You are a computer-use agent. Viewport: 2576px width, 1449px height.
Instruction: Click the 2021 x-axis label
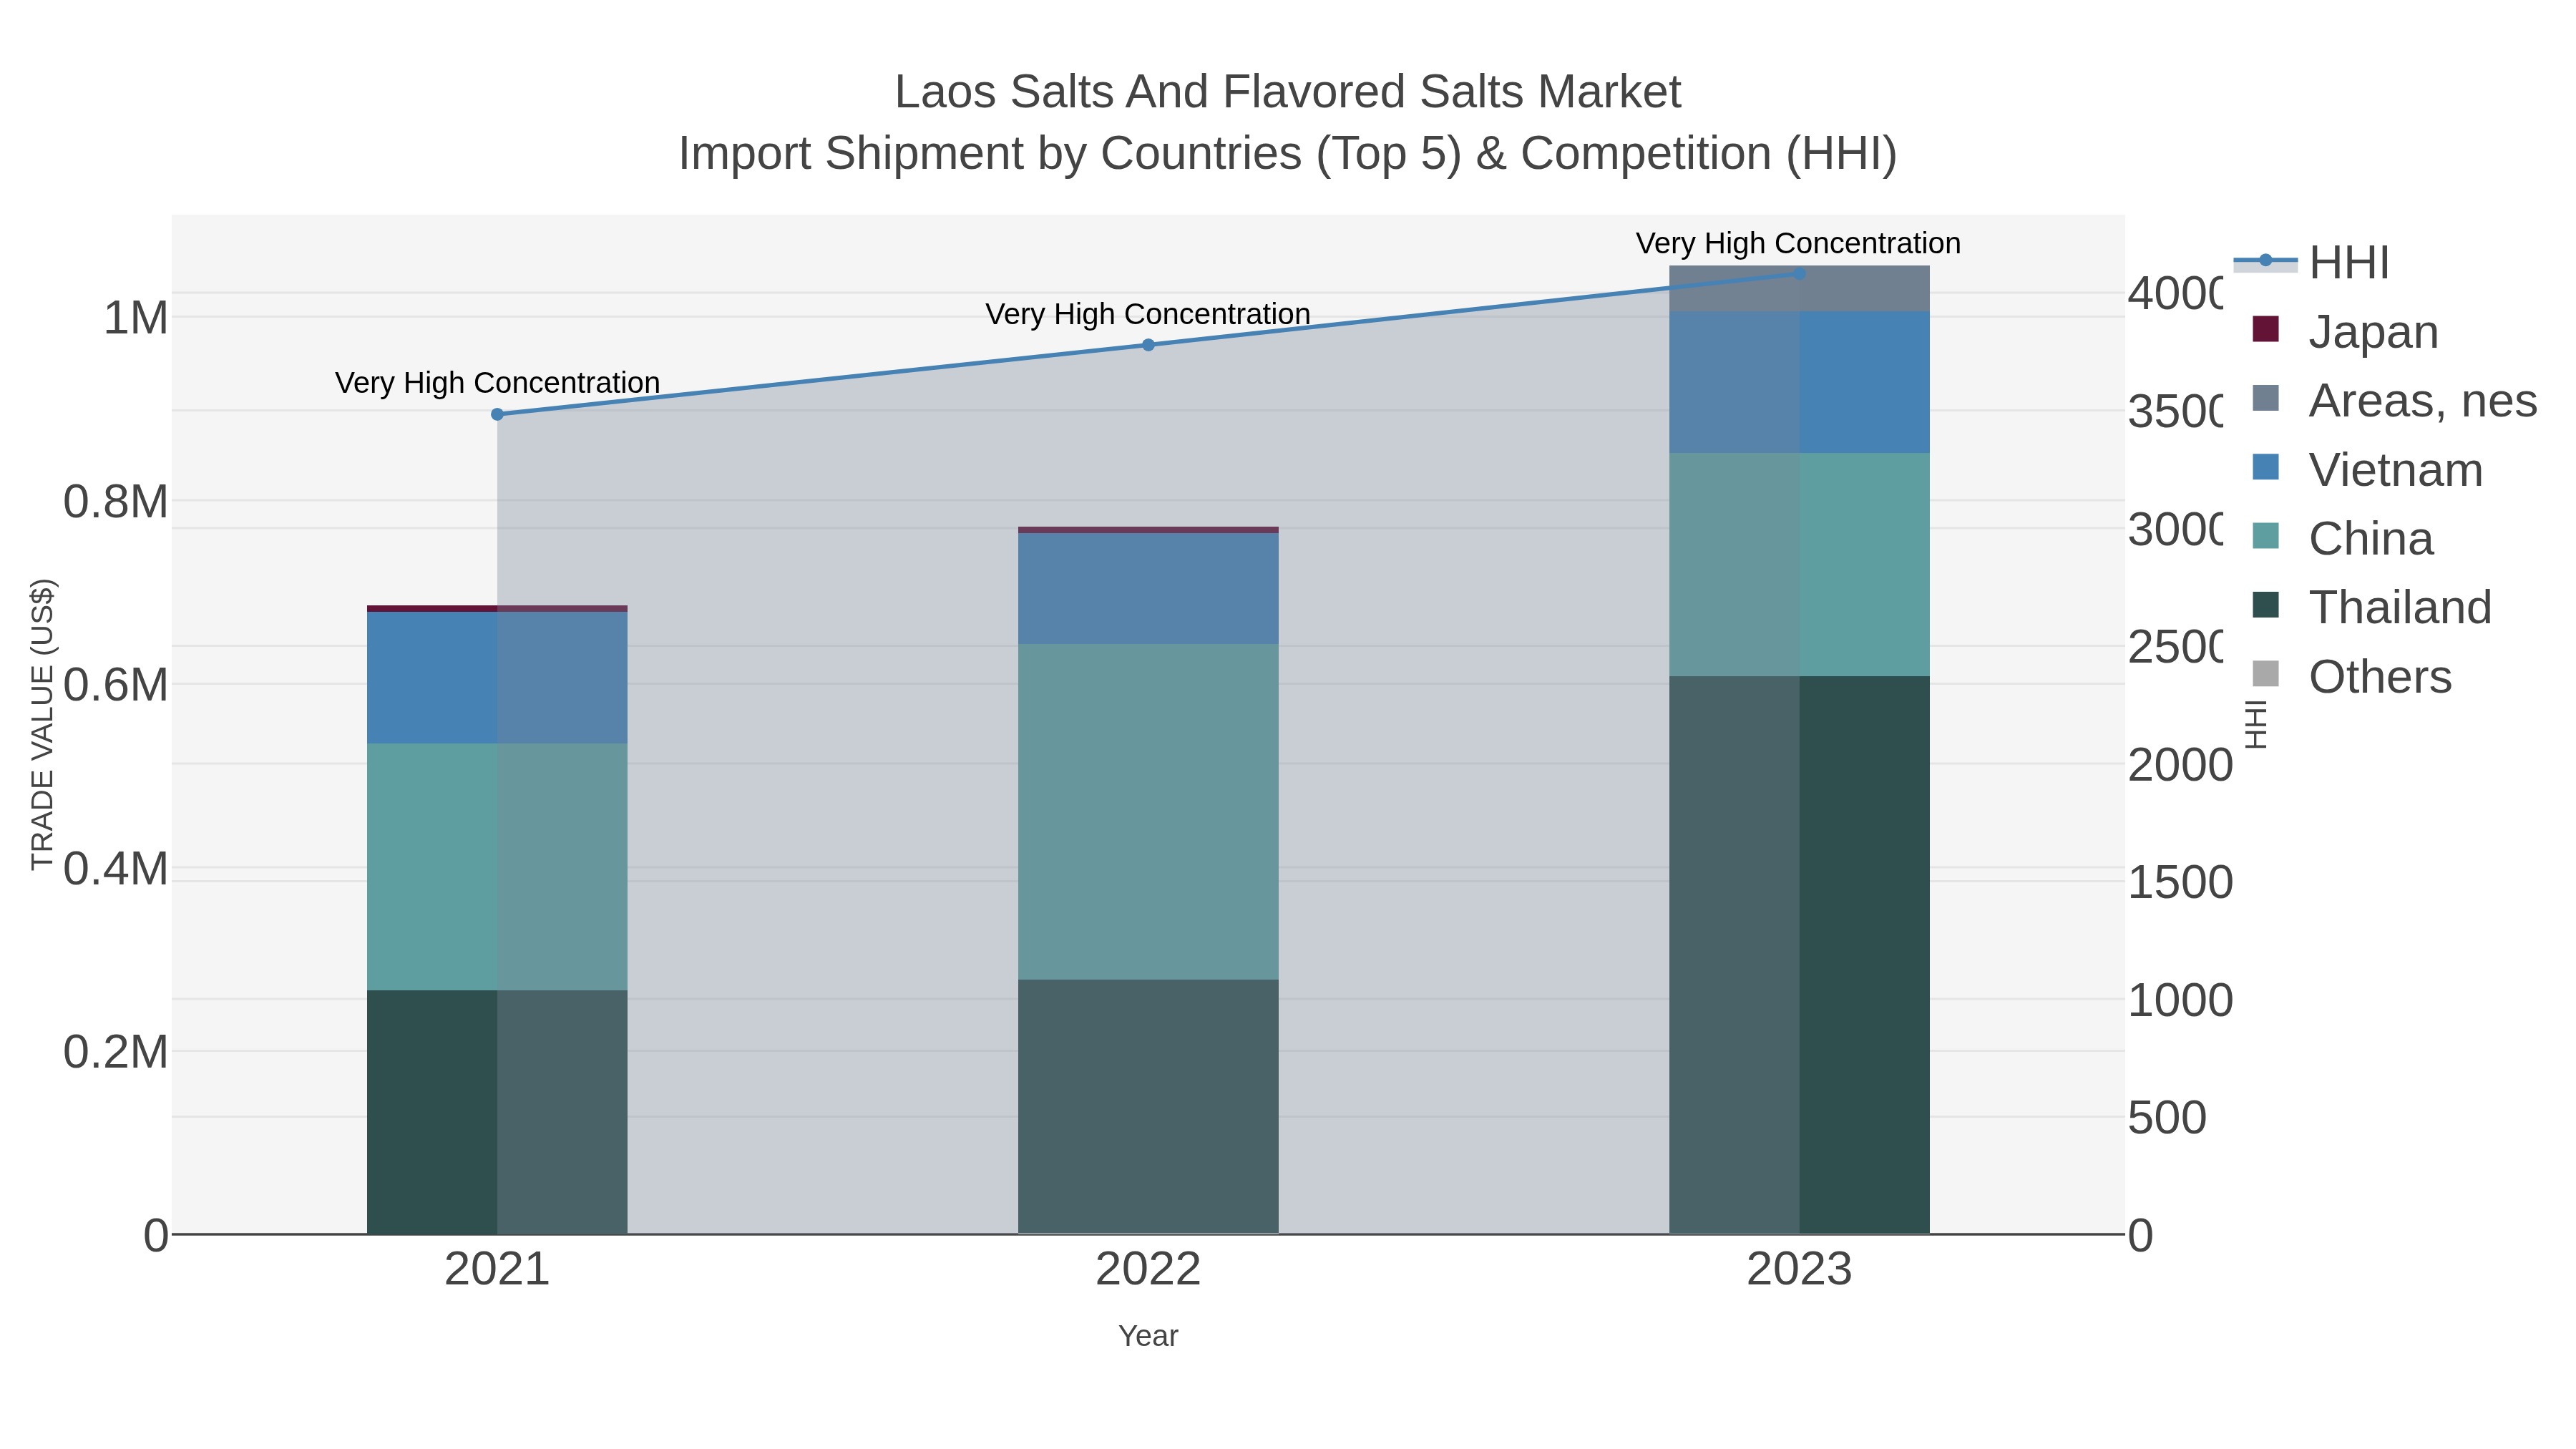click(x=497, y=1270)
